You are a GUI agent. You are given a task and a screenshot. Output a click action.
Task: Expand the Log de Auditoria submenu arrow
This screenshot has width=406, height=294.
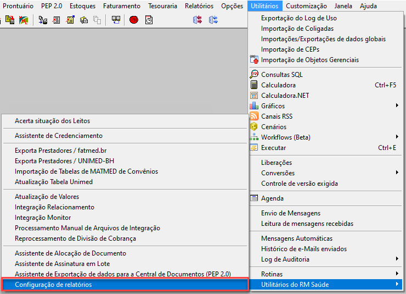tap(397, 259)
